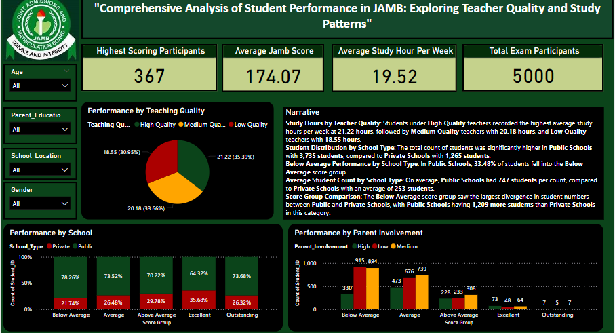Select Low in Parent_Involvement legend
615x333 pixels.
(380, 246)
